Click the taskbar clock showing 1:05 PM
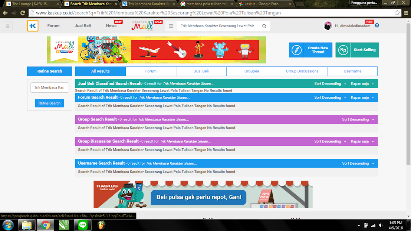The width and height of the screenshot is (411, 231). click(396, 225)
